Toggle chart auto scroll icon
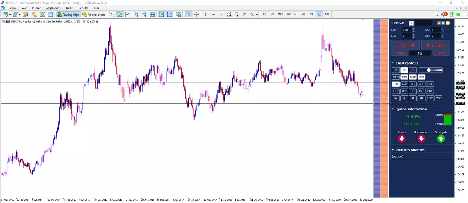 point(162,15)
